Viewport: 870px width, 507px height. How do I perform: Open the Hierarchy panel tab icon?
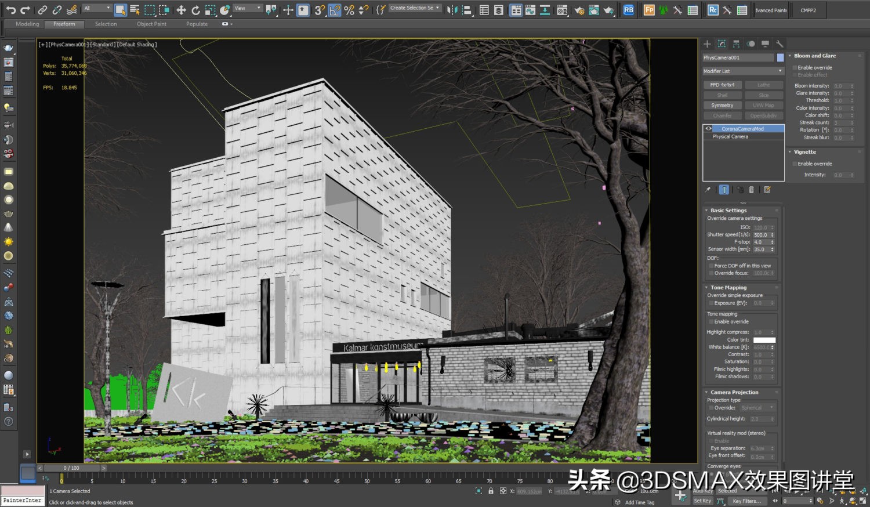coord(736,44)
